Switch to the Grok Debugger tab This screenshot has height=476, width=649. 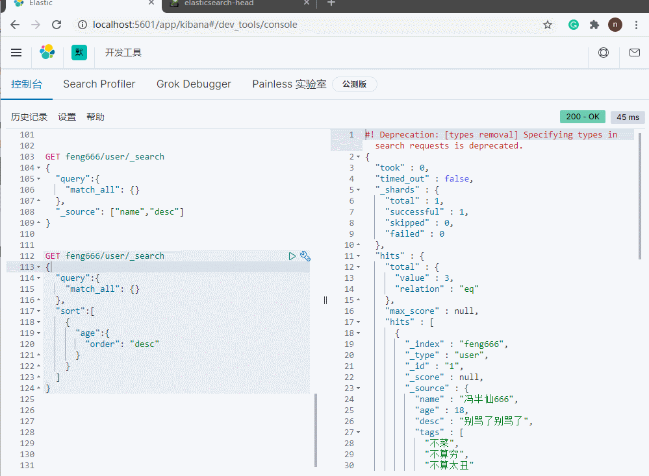point(194,84)
